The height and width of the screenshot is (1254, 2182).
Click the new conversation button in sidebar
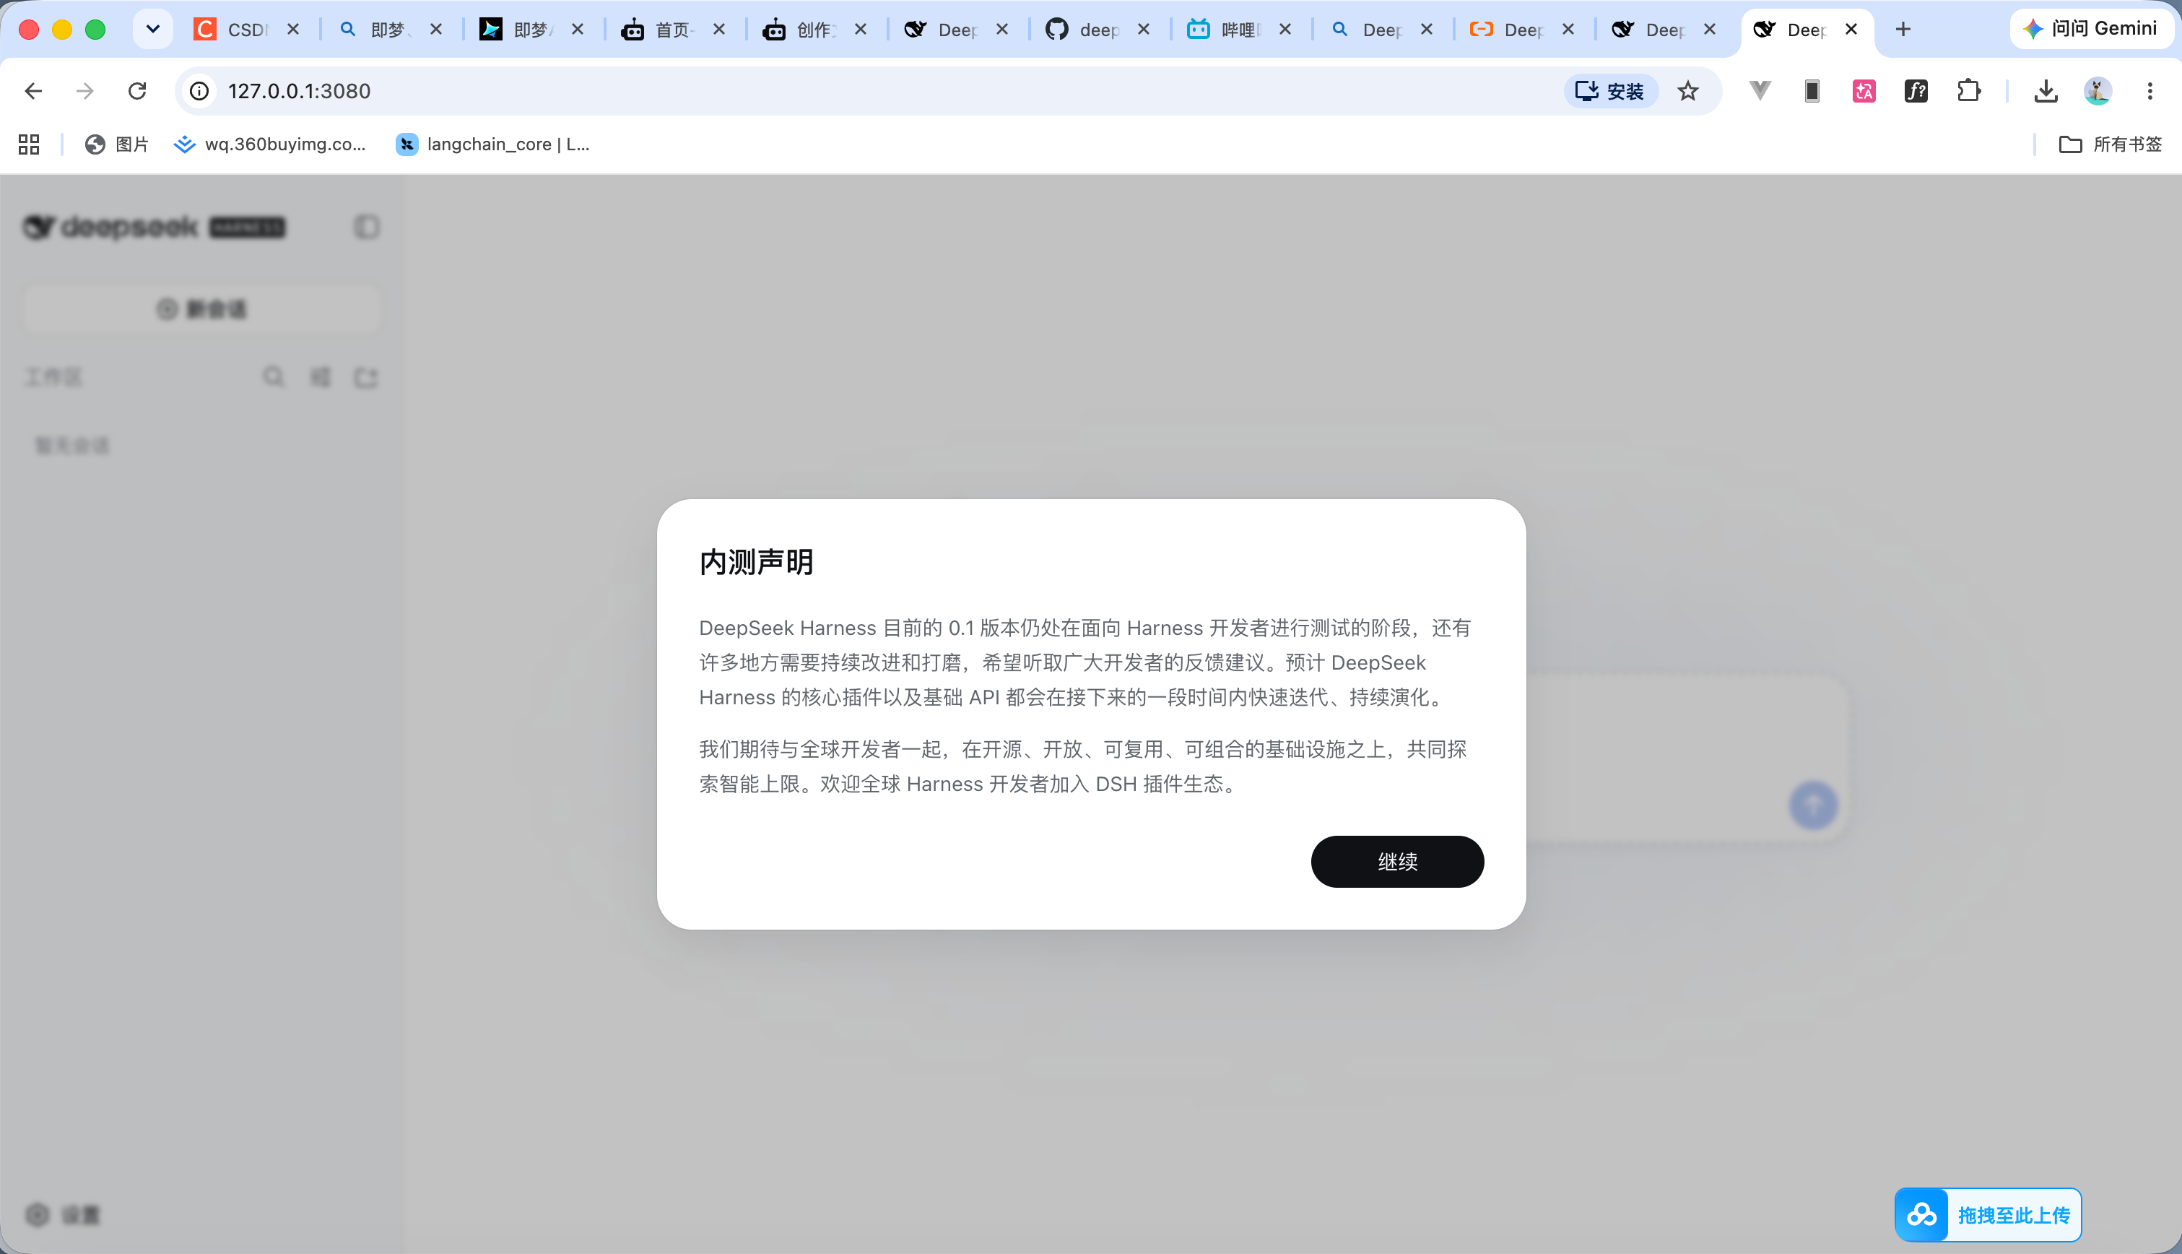202,309
